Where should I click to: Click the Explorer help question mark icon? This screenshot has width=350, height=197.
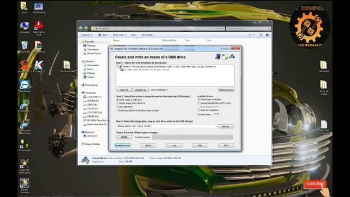tap(267, 35)
